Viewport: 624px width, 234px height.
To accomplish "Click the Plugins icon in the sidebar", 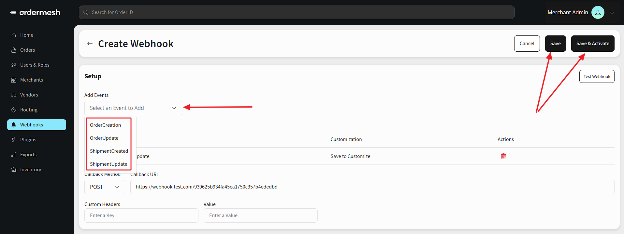I will coord(14,140).
